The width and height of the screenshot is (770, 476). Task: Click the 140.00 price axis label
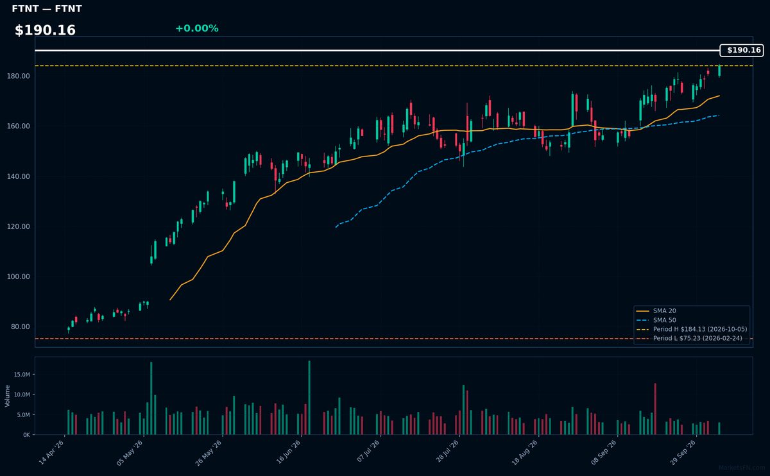19,176
